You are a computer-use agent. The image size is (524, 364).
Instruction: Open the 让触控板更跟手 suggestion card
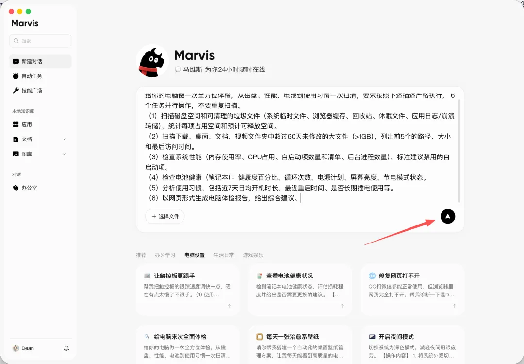(187, 290)
